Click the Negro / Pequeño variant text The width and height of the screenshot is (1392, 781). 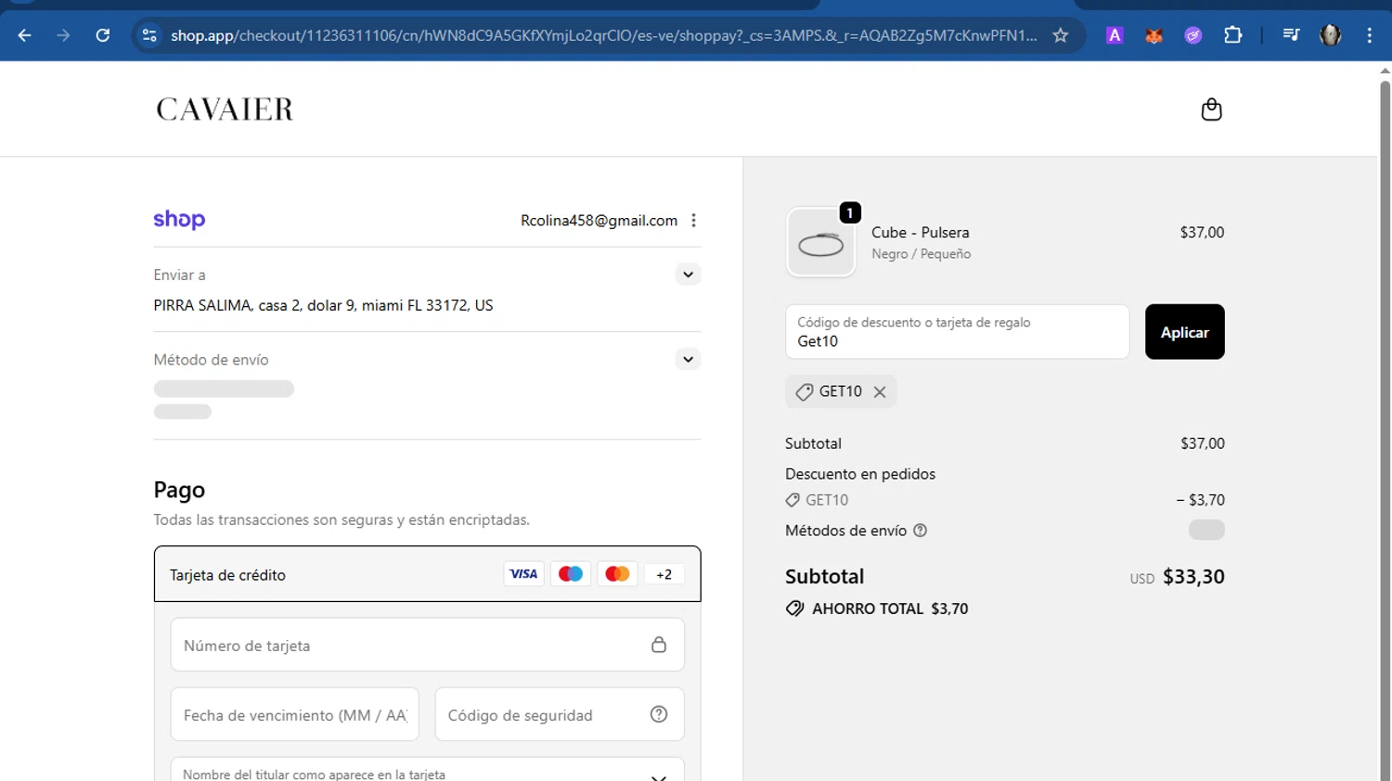[921, 254]
